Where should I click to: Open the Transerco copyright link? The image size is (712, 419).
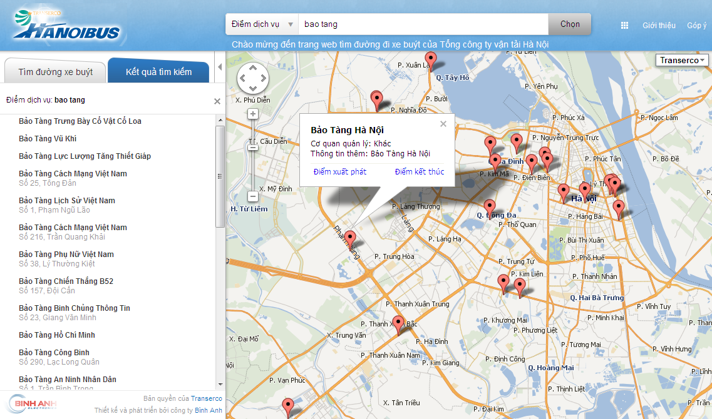207,398
